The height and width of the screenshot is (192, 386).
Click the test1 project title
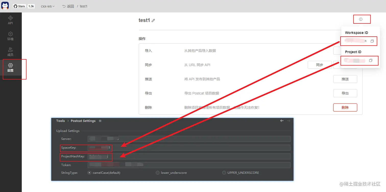144,20
